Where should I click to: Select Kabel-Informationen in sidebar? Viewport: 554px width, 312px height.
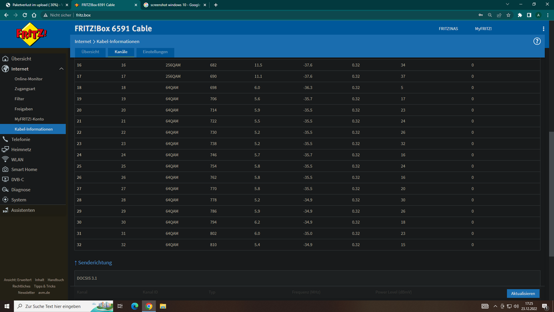point(33,129)
